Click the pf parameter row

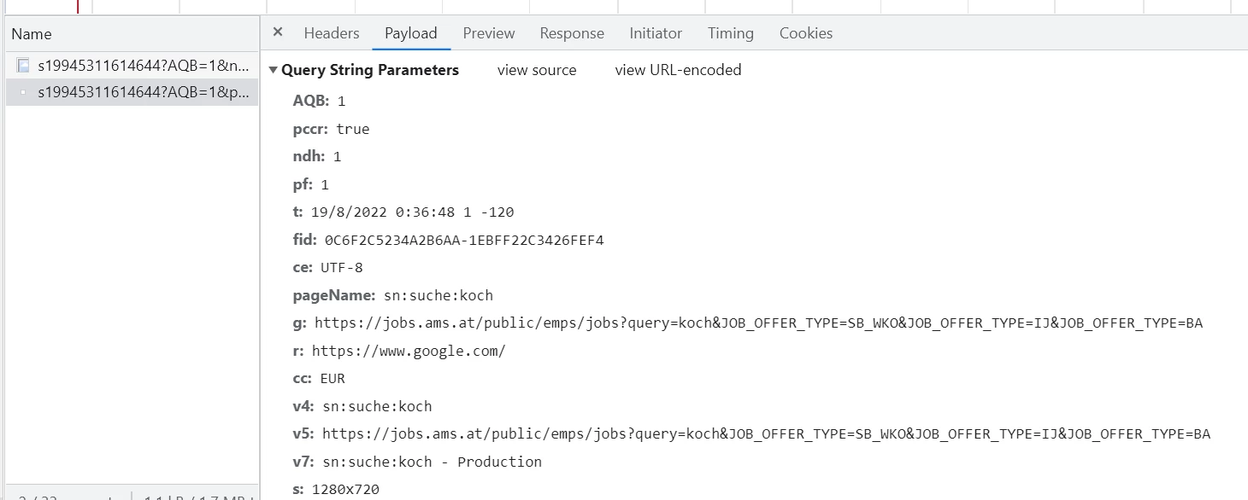(x=311, y=184)
